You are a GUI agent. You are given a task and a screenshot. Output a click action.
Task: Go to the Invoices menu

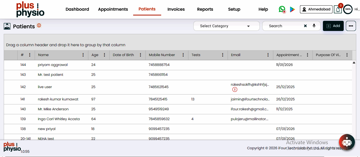(x=176, y=9)
